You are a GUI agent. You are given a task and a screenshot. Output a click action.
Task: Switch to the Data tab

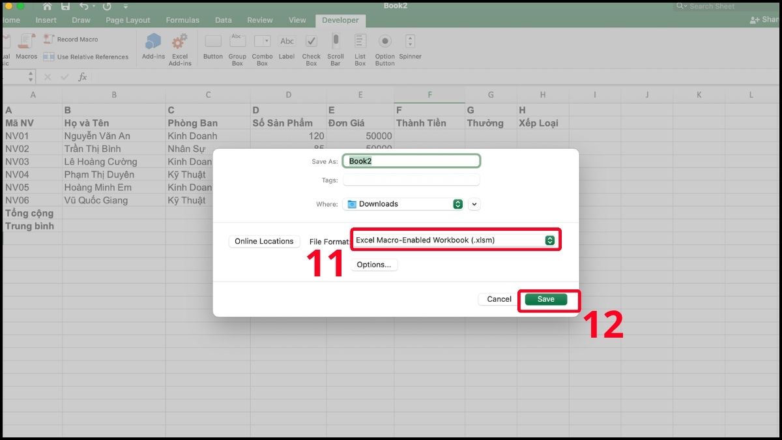coord(224,20)
